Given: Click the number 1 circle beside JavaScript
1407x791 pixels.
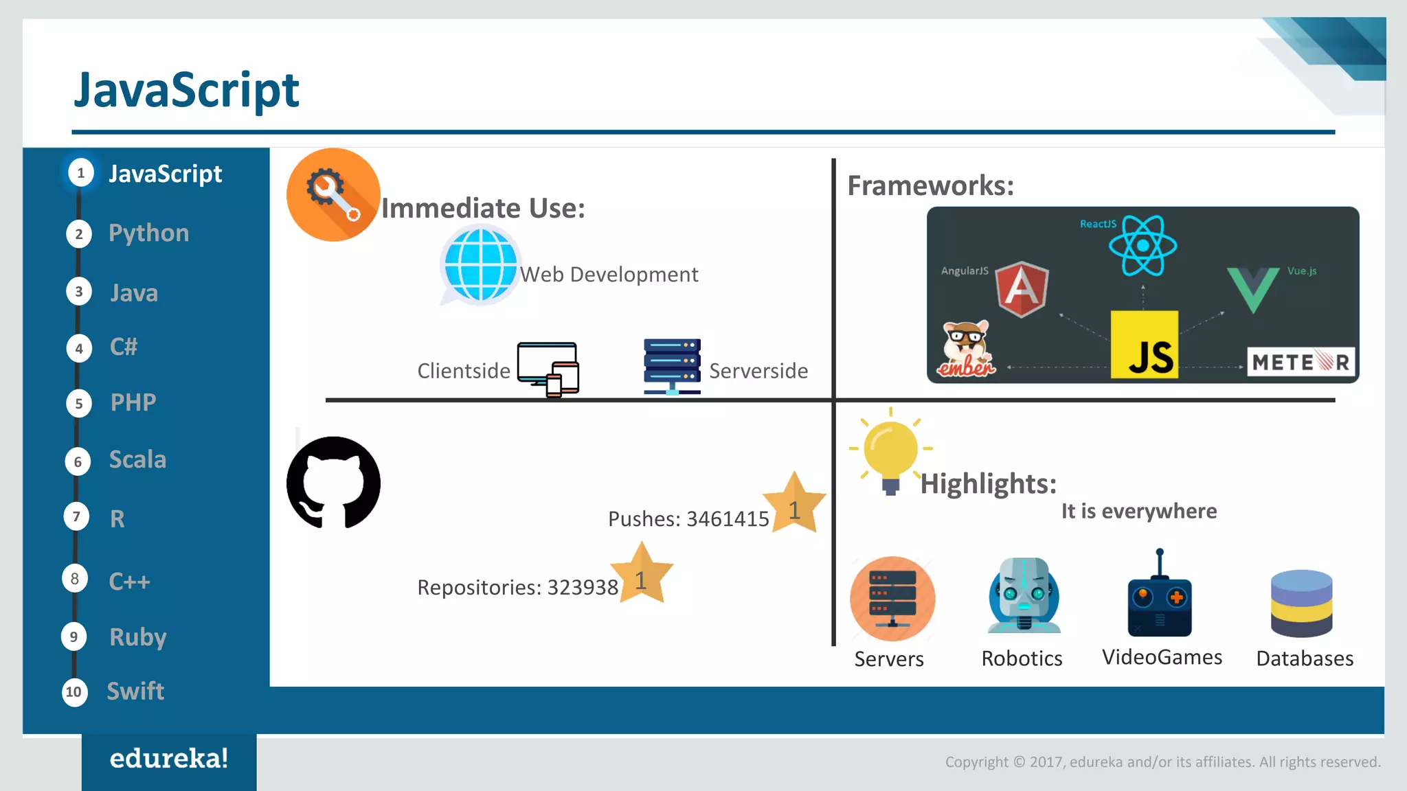Looking at the screenshot, I should [81, 173].
